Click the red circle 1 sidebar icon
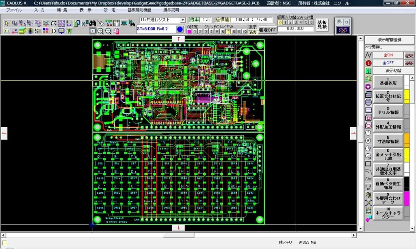Screen dimensions: 416x249 [368, 63]
